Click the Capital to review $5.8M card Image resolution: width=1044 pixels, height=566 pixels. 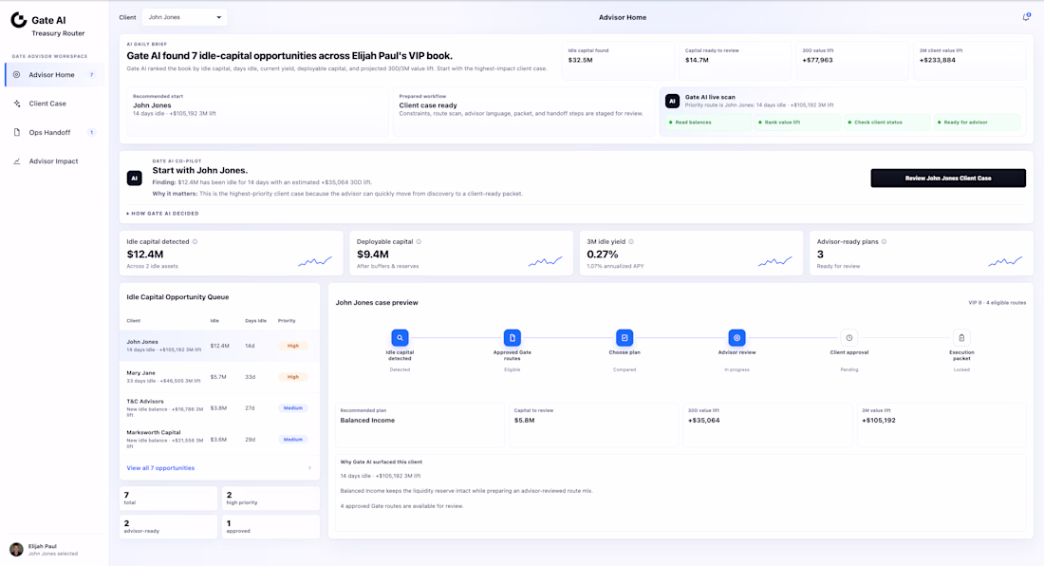[594, 424]
